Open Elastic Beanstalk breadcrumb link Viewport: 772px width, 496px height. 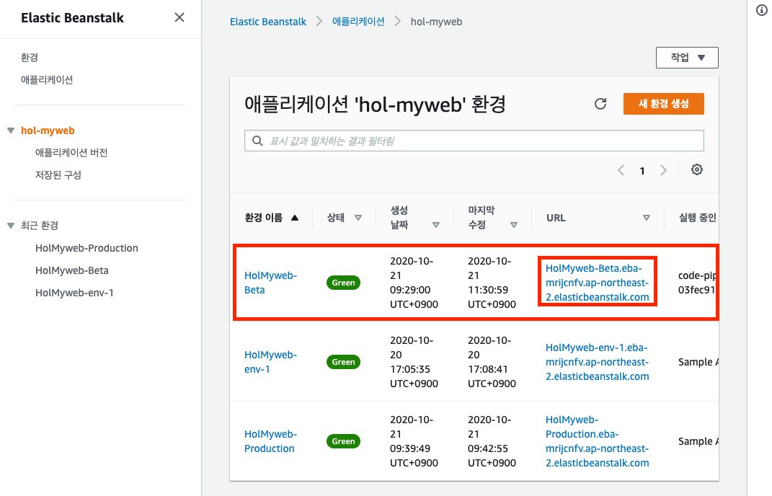(268, 22)
